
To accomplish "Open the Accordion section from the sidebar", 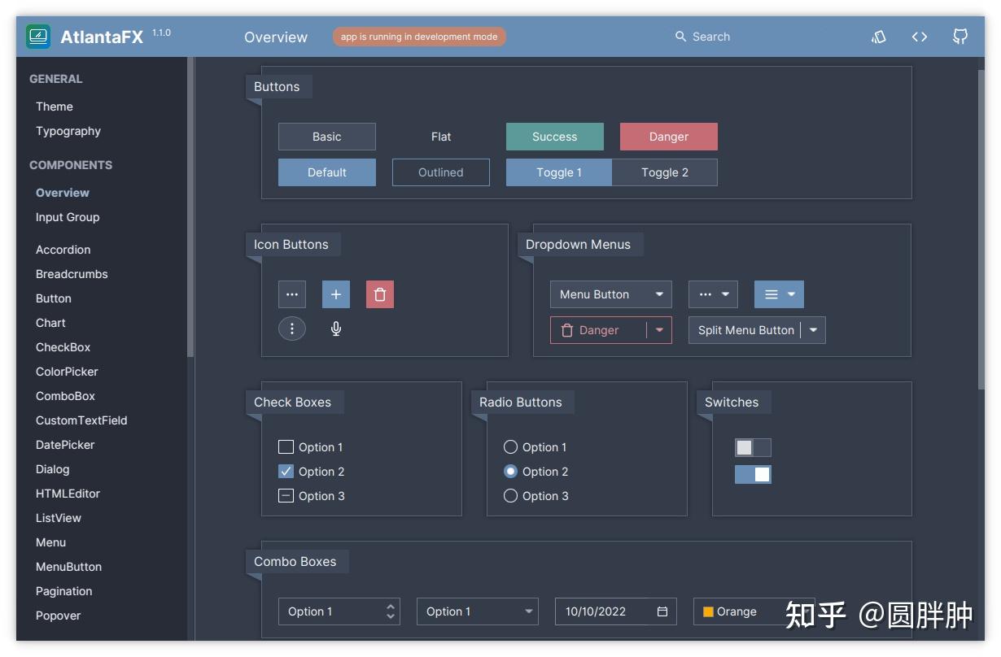I will point(63,250).
